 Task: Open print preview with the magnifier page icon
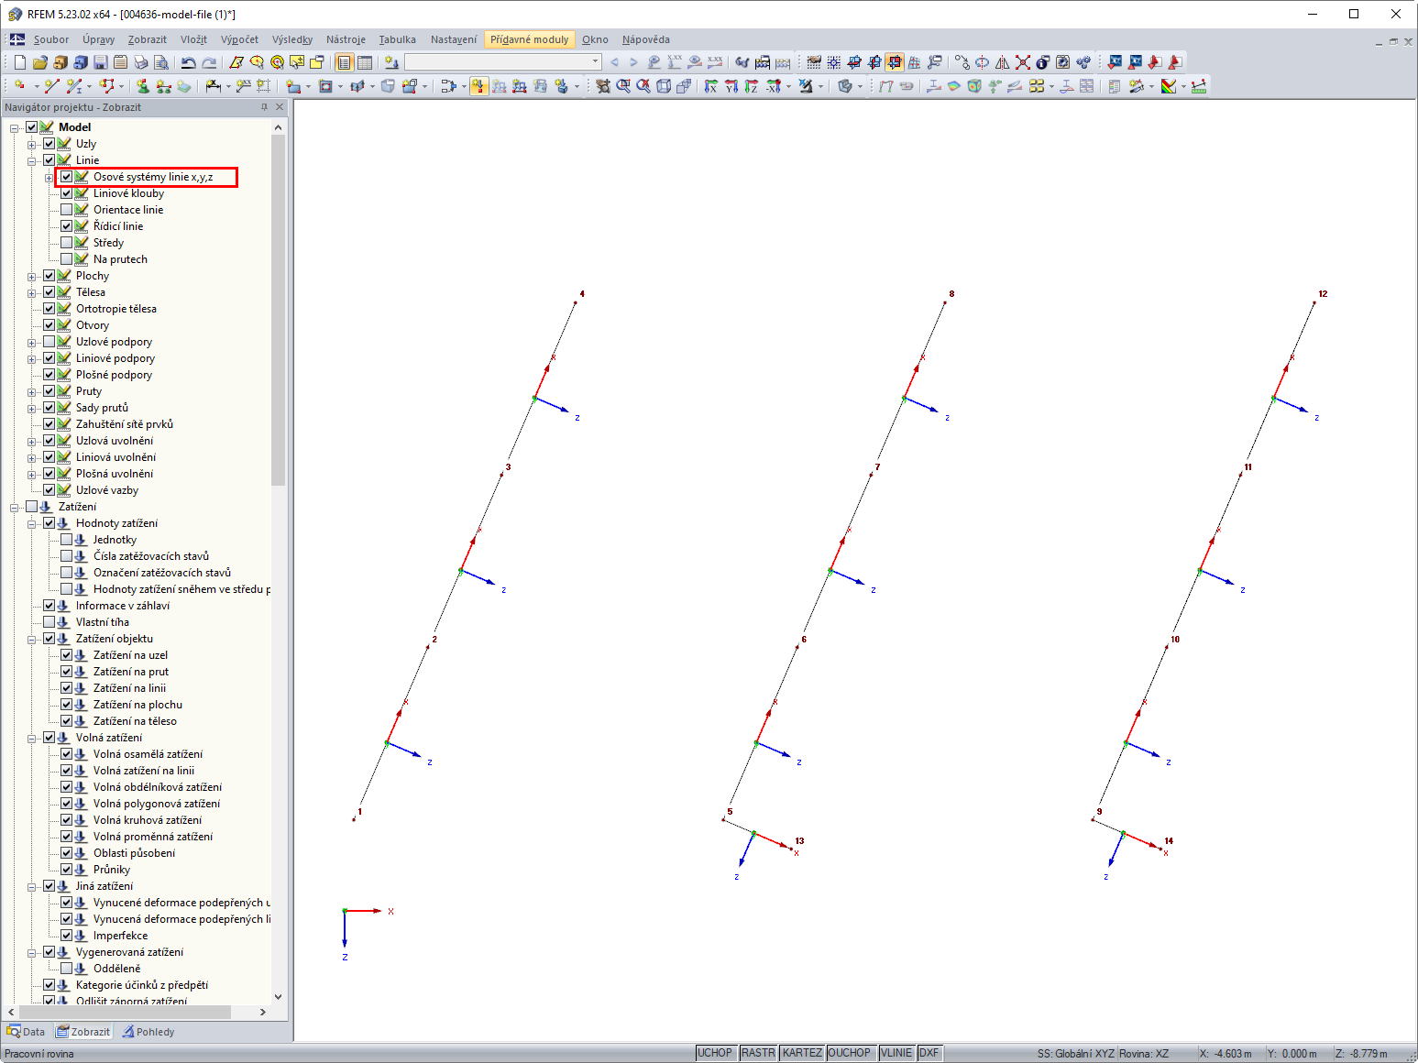point(160,62)
